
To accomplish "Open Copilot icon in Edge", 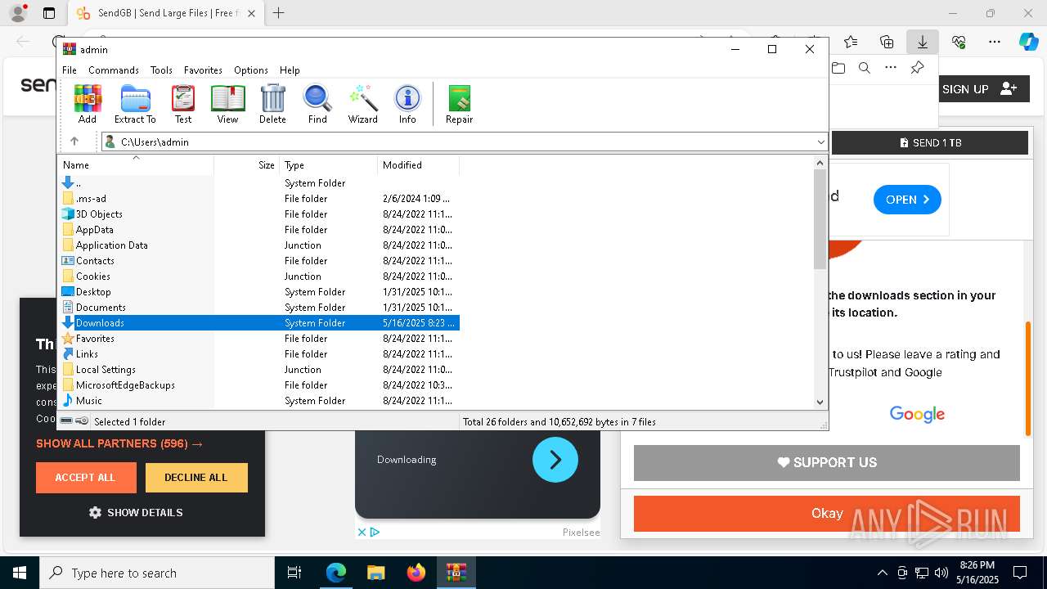I will (x=1028, y=42).
